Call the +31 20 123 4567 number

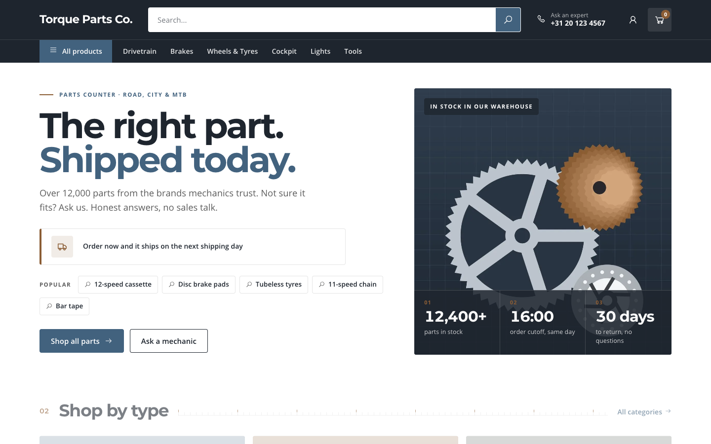pos(578,23)
